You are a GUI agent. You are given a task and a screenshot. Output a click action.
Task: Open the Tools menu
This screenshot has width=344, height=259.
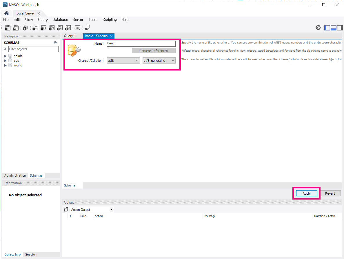click(93, 19)
